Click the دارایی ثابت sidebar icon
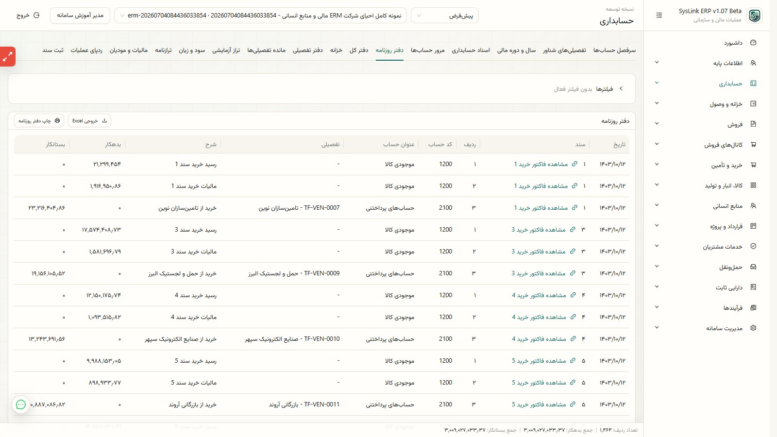 point(753,287)
